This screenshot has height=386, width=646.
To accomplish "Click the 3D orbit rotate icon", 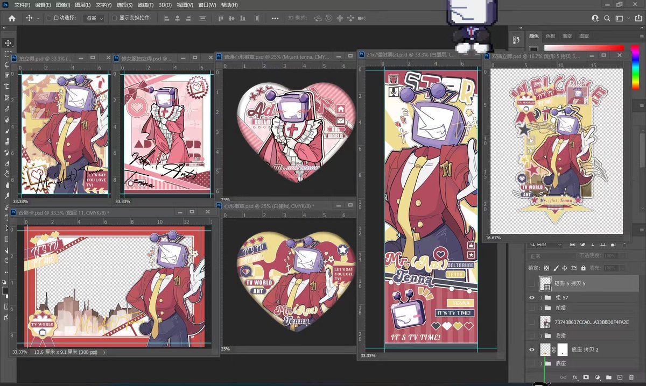I will click(318, 18).
